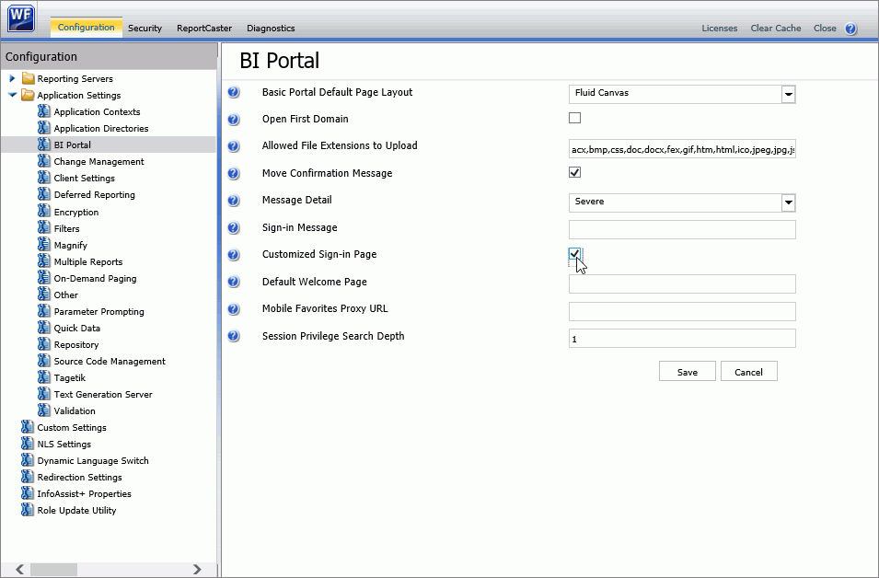Click the Clear Cache link
879x578 pixels.
[775, 28]
